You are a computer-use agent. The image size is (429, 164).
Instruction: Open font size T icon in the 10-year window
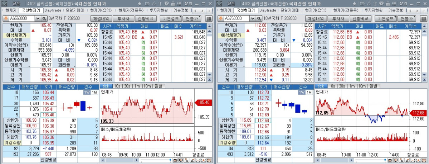pos(375,4)
